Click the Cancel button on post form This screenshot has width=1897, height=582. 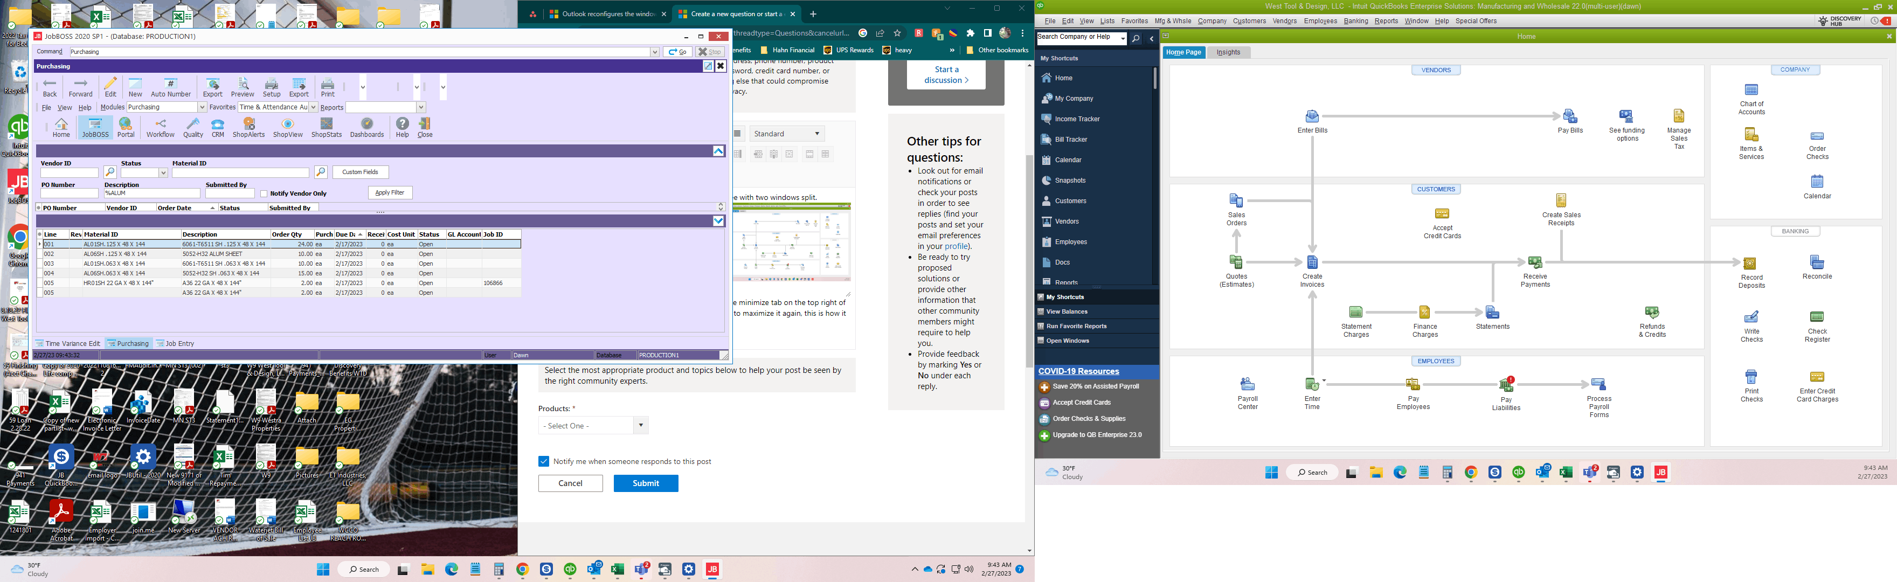coord(569,483)
